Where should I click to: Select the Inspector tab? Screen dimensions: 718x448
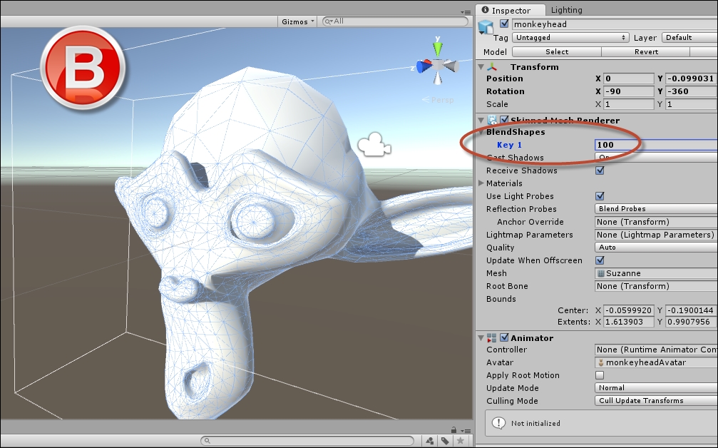511,10
